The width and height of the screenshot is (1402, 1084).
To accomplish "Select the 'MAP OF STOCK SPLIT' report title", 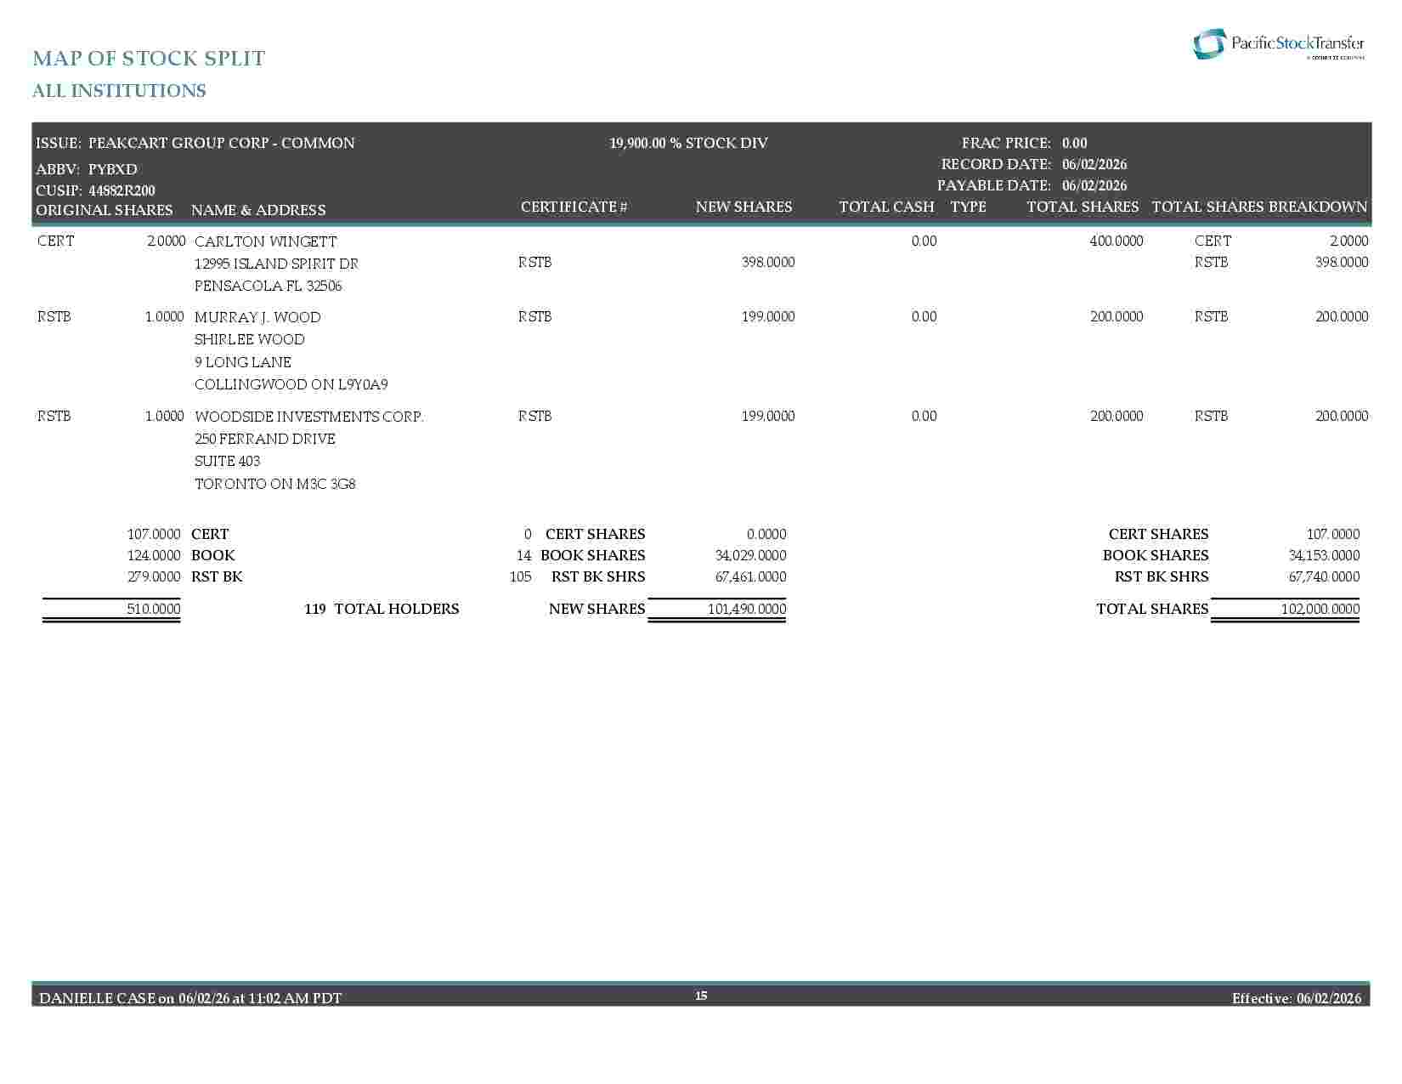I will click(149, 58).
